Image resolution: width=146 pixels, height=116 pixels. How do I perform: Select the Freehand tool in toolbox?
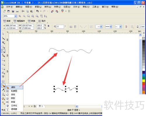pyautogui.click(x=3, y=51)
